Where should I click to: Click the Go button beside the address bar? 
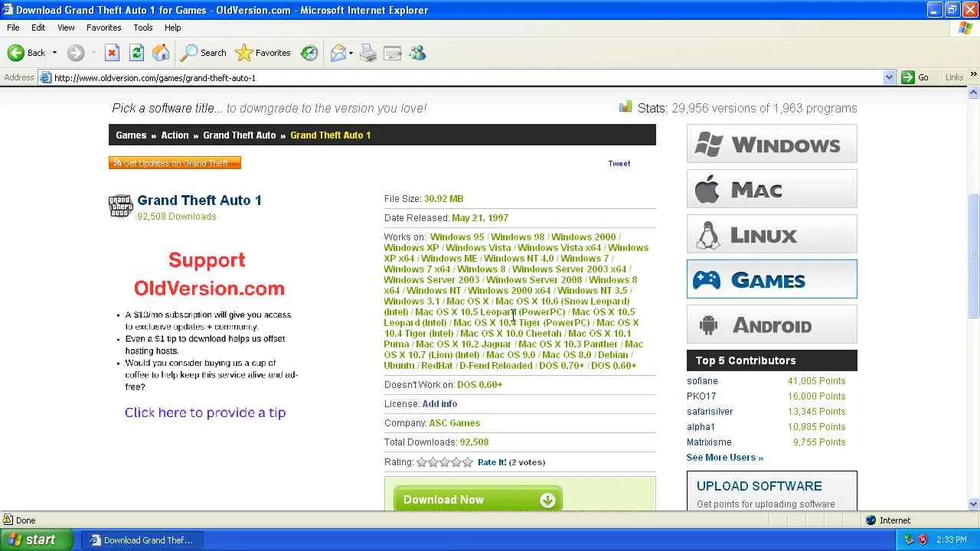click(x=916, y=77)
